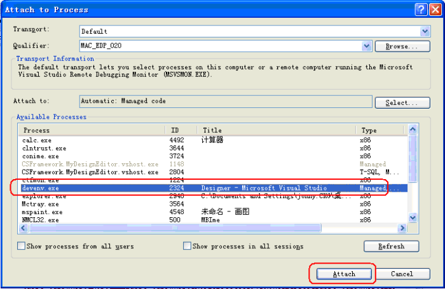445x289 pixels.
Task: Sort list by ID column header
Action: click(181, 130)
